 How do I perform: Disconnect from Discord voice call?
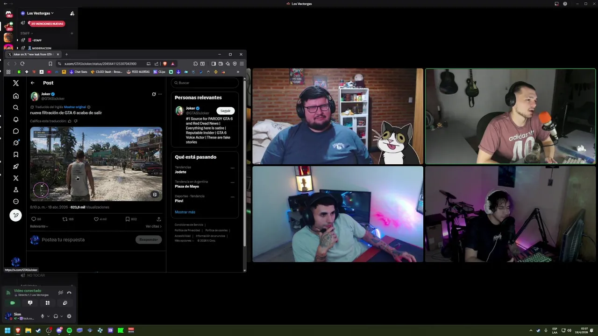click(x=69, y=293)
